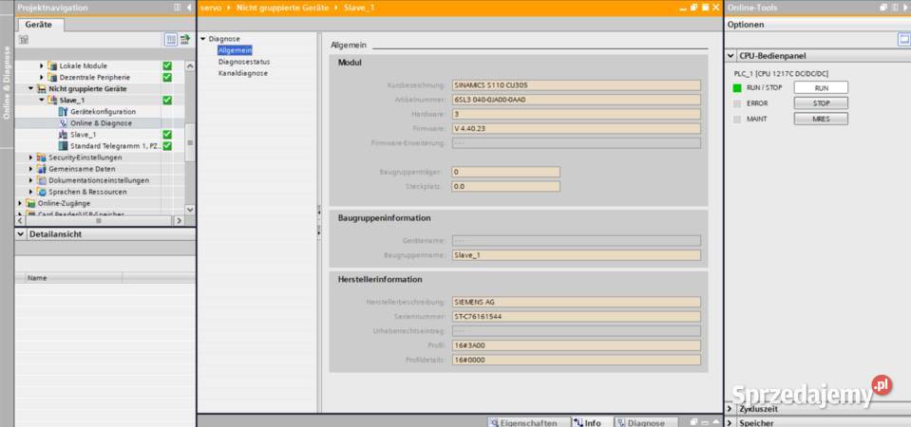911x427 pixels.
Task: Float the inspector window icon
Action: 693,421
